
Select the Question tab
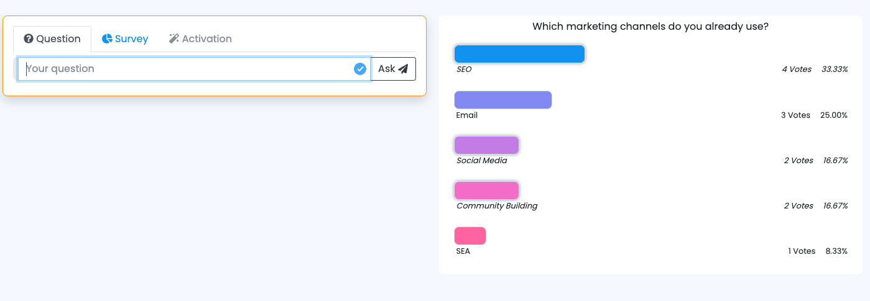pos(52,38)
